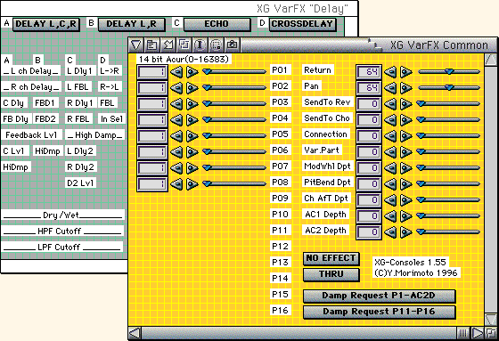Click the 14 bit P01 value field
499x341 pixels.
tap(152, 72)
